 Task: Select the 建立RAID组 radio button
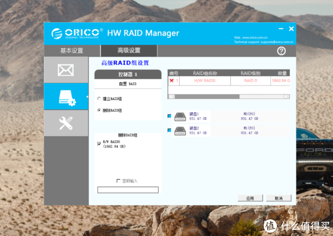point(99,98)
